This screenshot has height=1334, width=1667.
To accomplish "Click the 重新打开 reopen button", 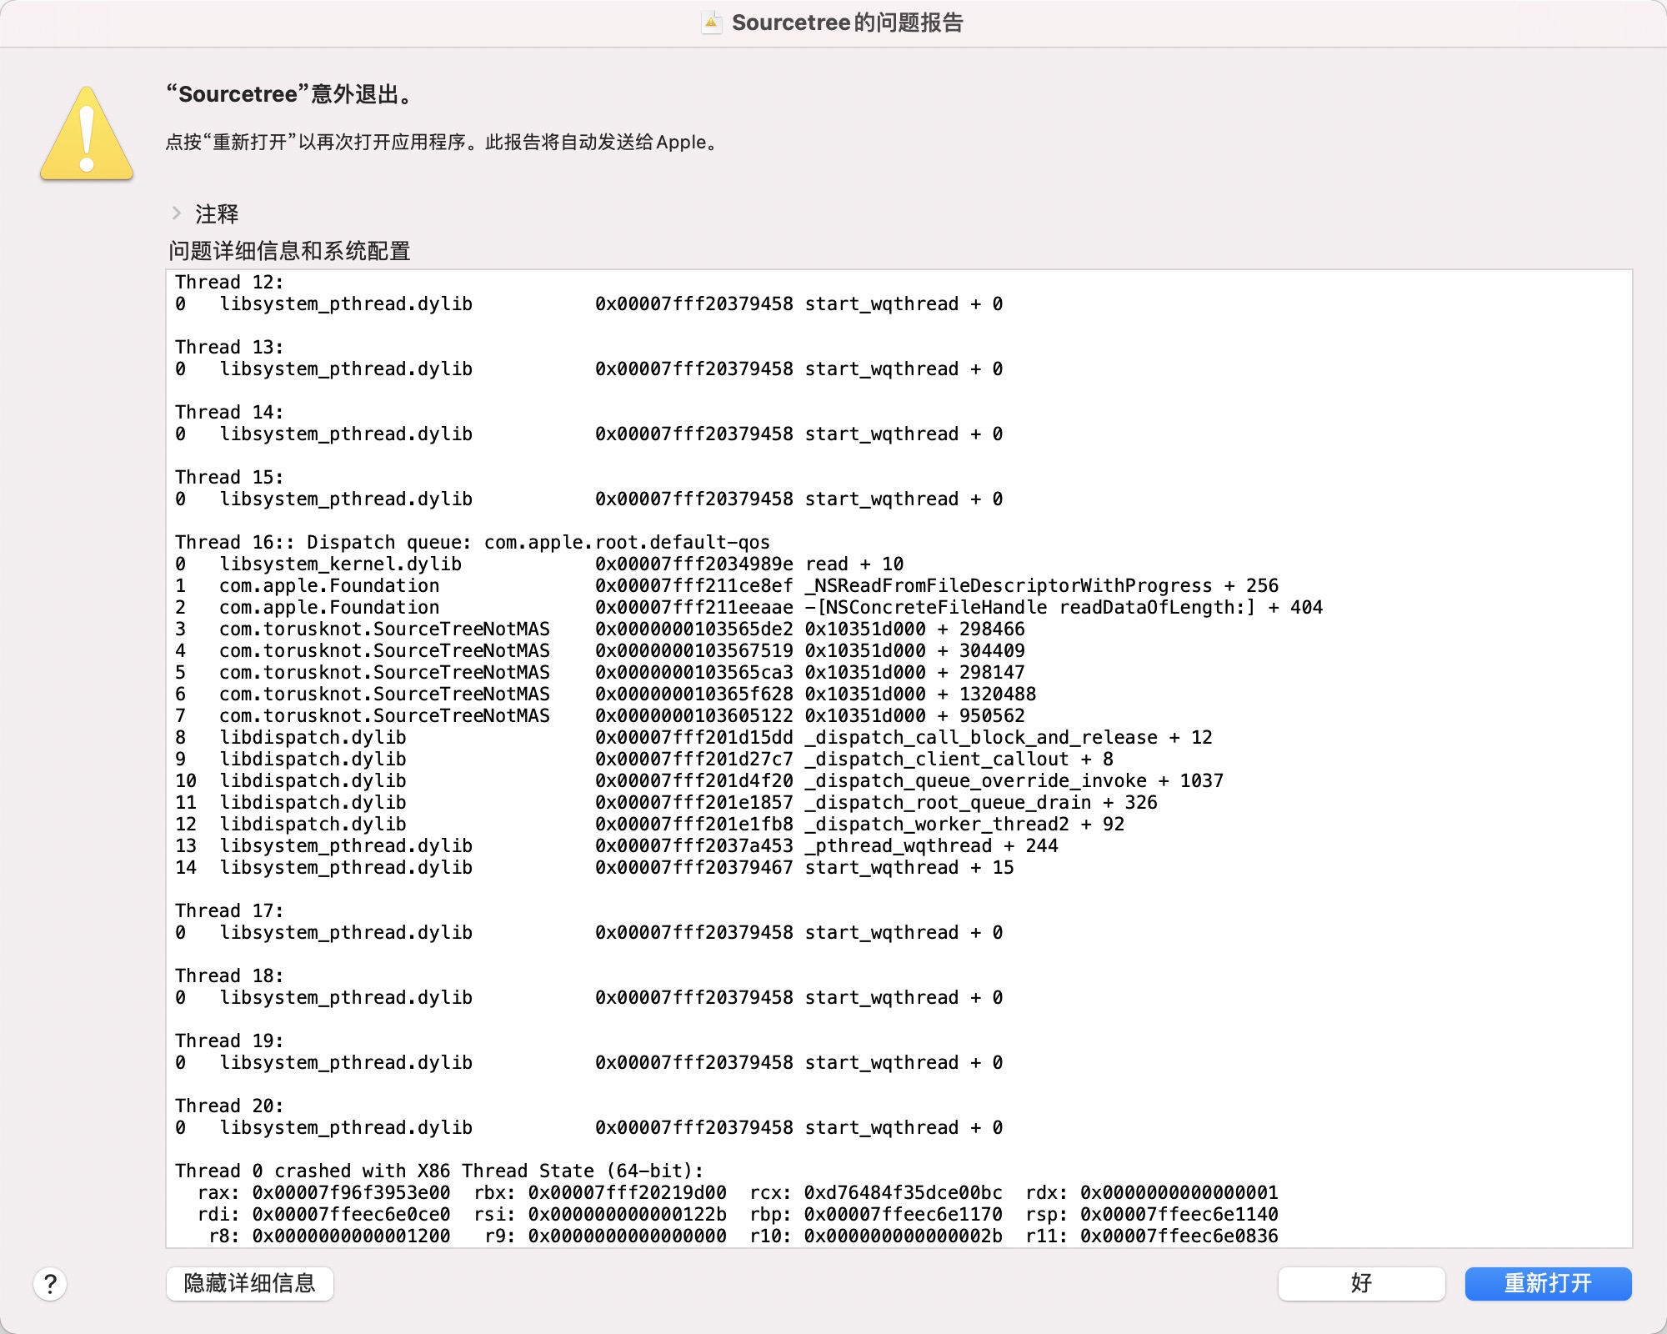I will 1548,1283.
